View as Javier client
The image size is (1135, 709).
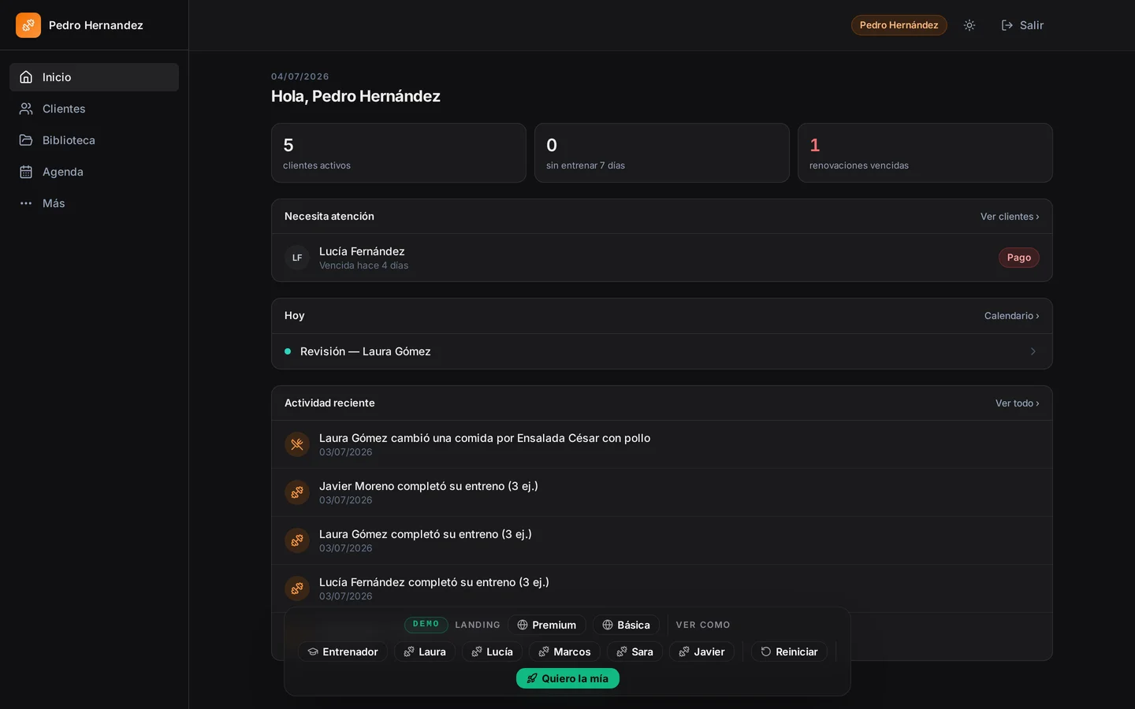point(701,651)
